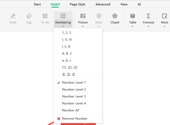Switch to the Page Style tab
Image resolution: width=170 pixels, height=125 pixels.
[x=78, y=4]
